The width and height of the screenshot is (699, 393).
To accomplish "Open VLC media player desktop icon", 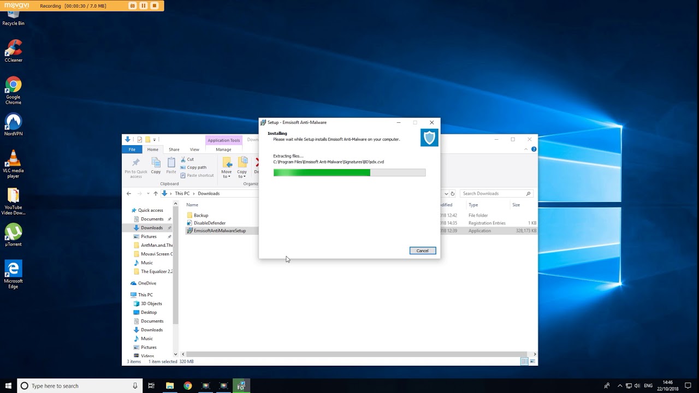I will click(13, 164).
